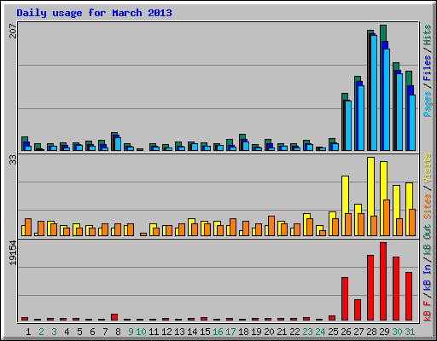This screenshot has height=341, width=437.
Task: Click the red kB bar for day 29
Action: [x=383, y=281]
